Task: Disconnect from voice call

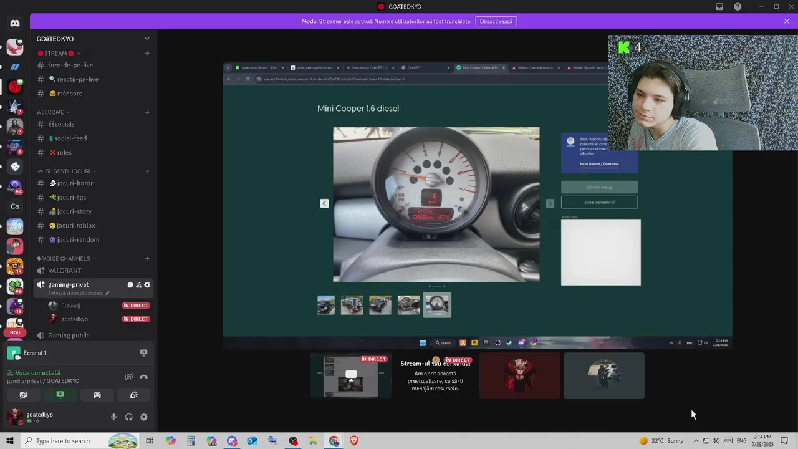Action: click(144, 377)
